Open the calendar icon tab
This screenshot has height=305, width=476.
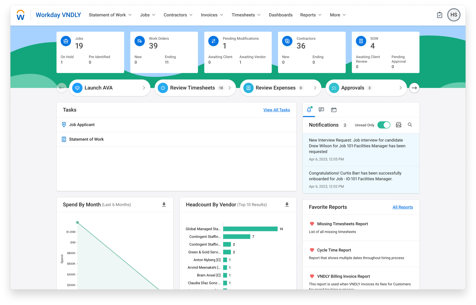click(x=334, y=110)
